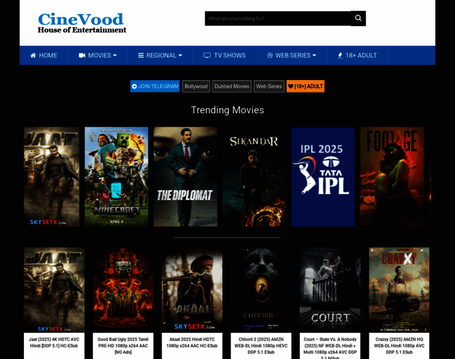Open the Chhorii 2 listing poster
Viewport: 455px width, 359px height.
(261, 290)
